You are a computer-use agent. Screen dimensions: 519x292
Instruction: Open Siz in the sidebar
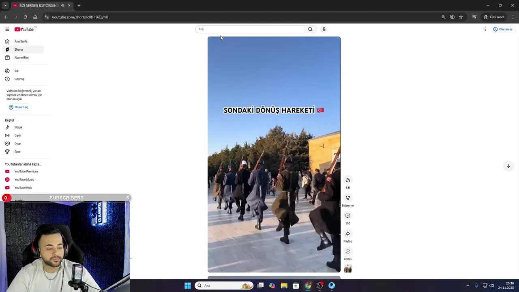23,71
